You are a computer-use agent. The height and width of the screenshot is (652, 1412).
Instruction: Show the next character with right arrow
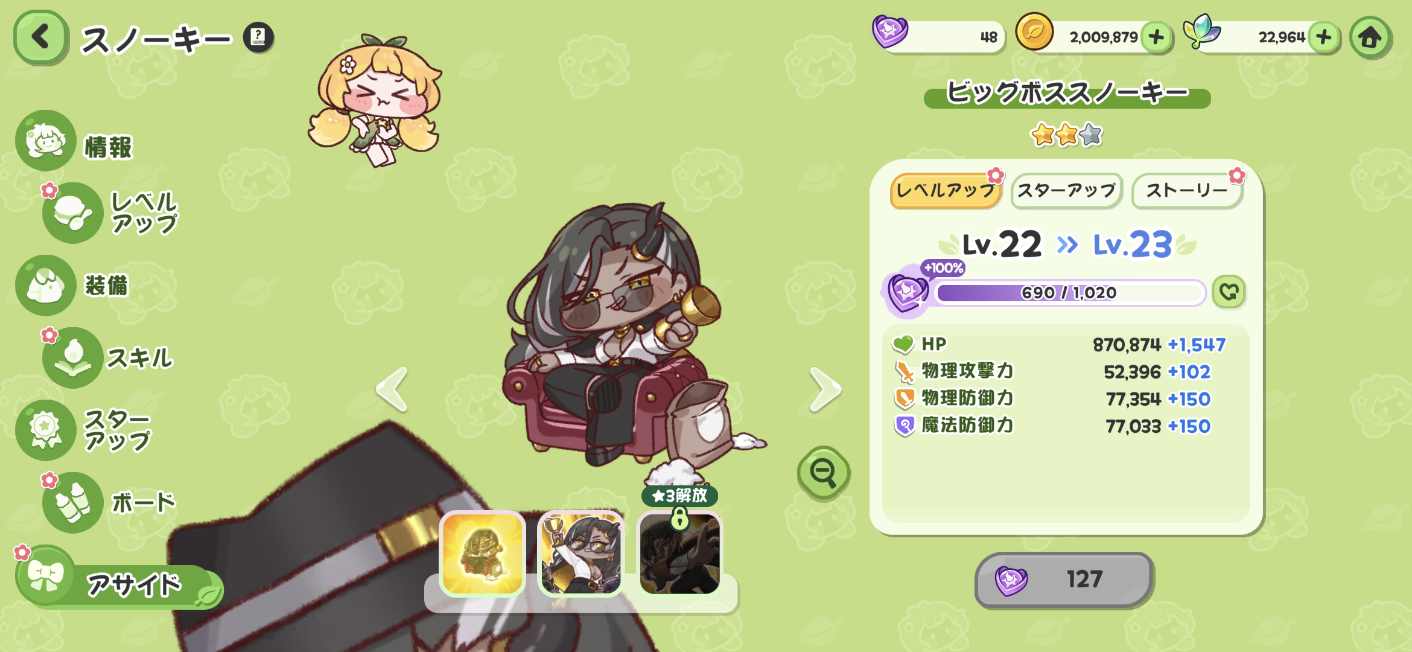[x=825, y=389]
